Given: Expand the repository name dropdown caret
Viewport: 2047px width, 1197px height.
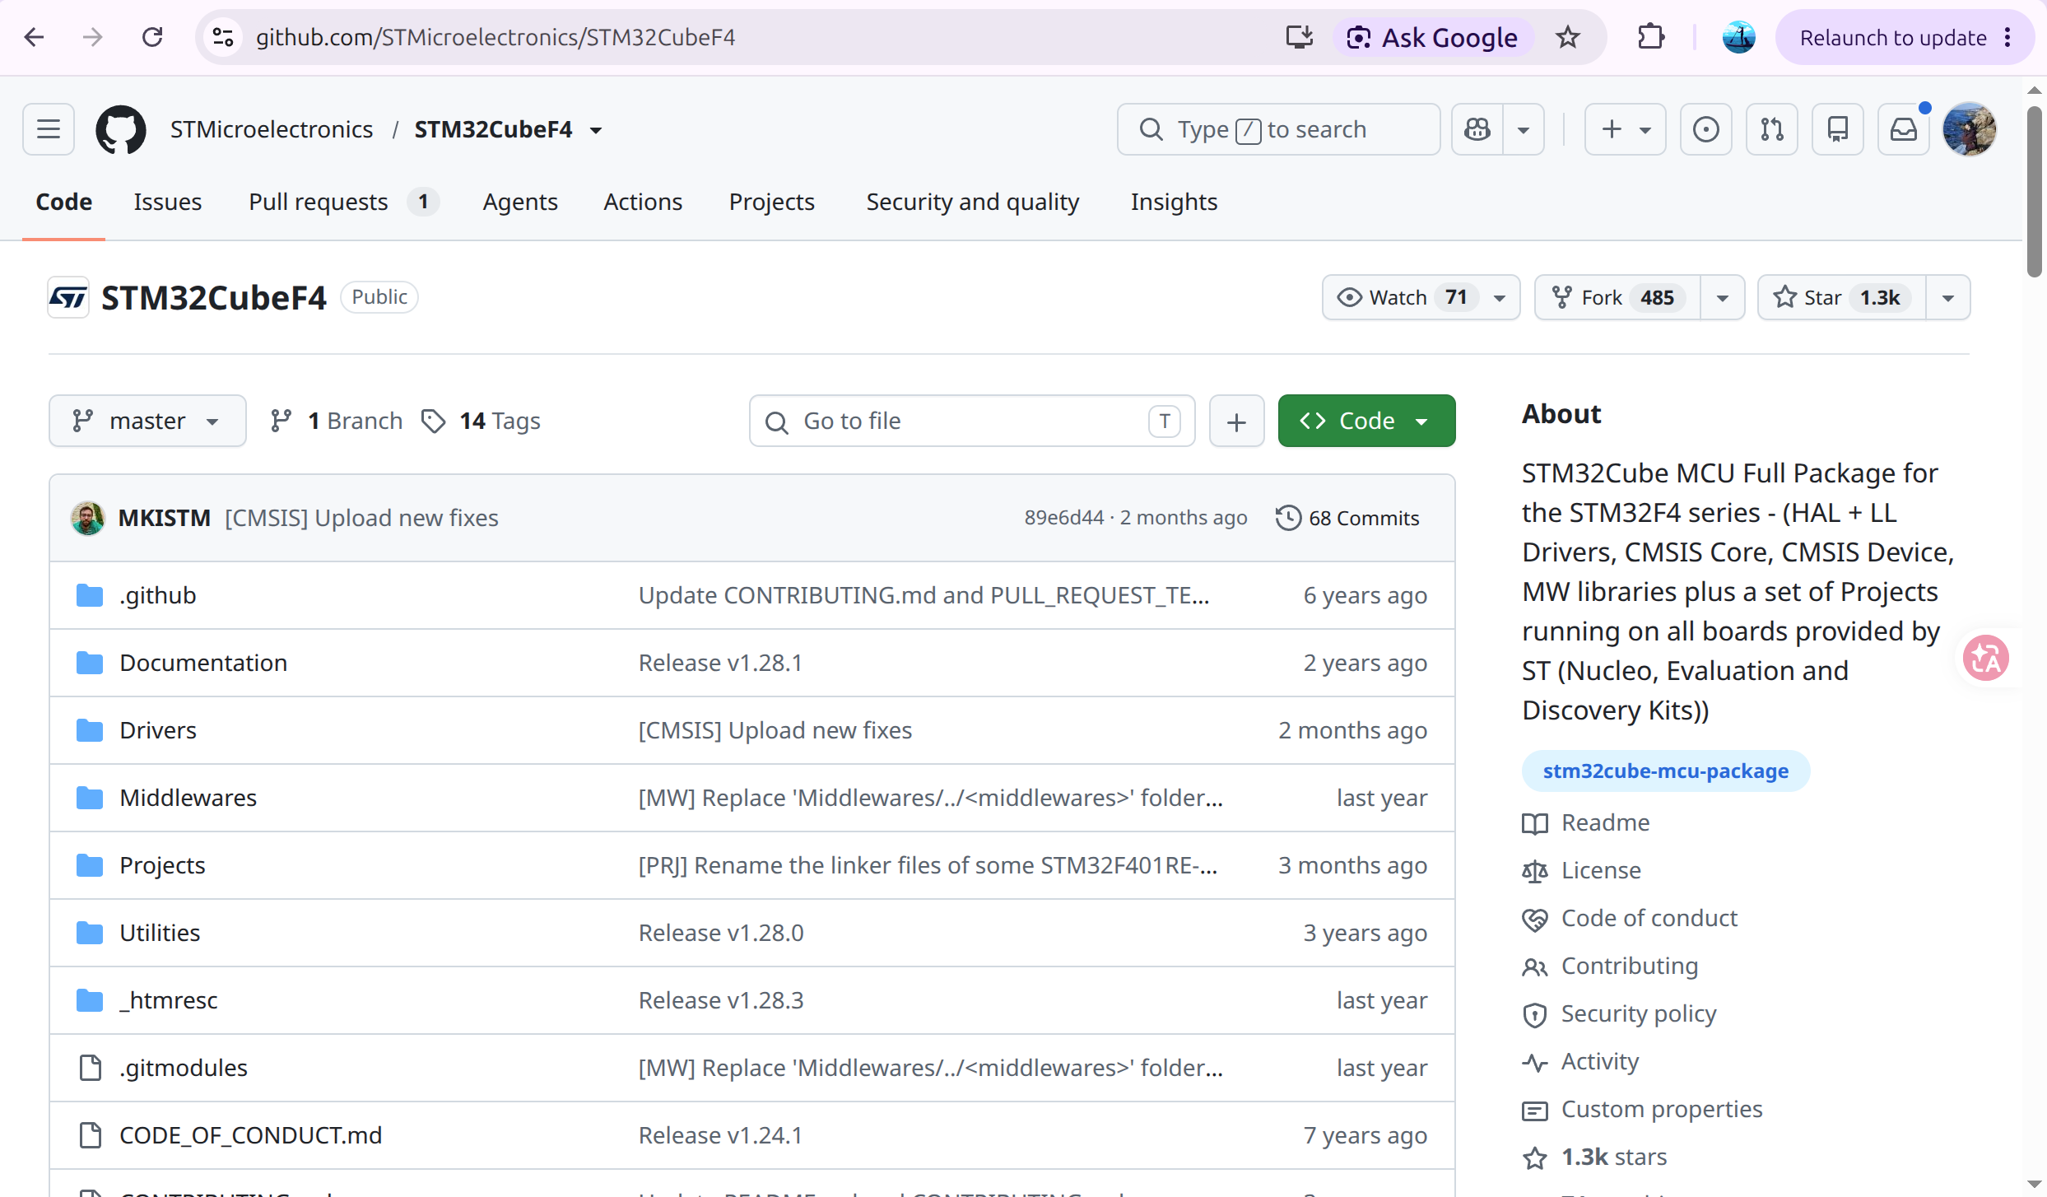Looking at the screenshot, I should (596, 130).
